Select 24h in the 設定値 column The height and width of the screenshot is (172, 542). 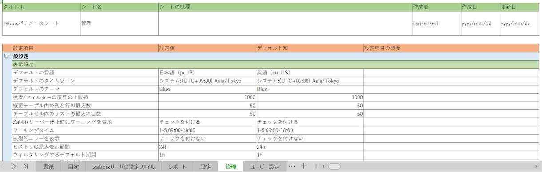[x=207, y=147]
